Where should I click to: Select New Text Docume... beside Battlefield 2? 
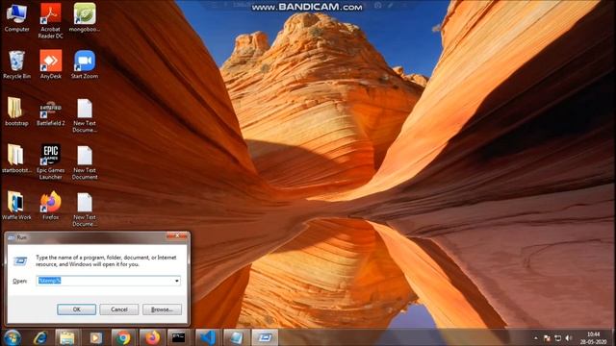coord(85,115)
